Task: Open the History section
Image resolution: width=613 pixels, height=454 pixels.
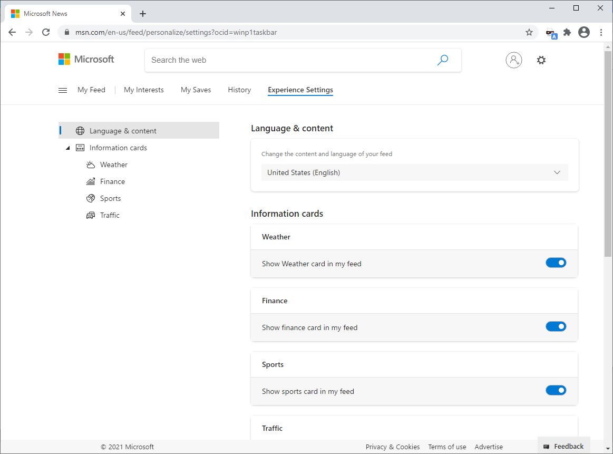Action: point(239,90)
